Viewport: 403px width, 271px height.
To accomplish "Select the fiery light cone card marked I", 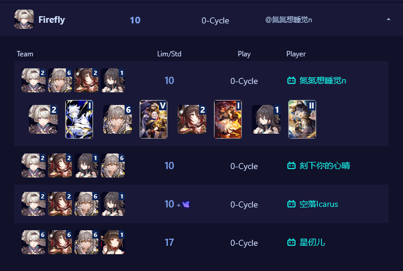I will 228,119.
